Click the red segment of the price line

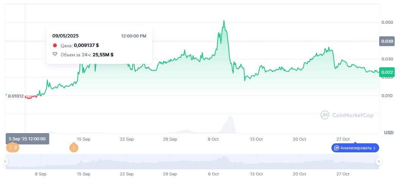(30, 97)
